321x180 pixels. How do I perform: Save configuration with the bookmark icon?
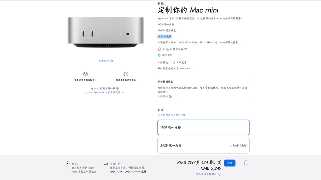click(246, 163)
